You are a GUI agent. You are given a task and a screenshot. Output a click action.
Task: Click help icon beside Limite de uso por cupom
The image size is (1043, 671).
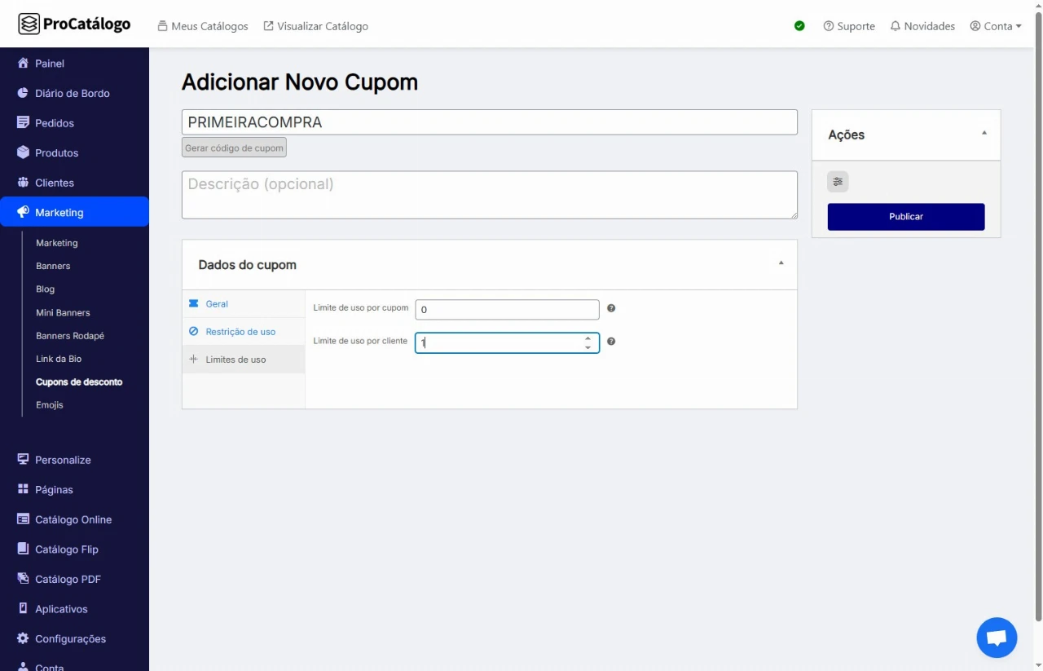611,308
